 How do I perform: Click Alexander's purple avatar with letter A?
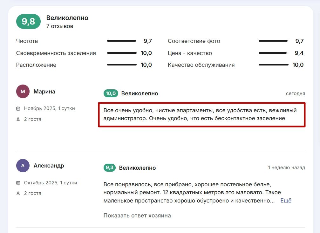click(23, 166)
